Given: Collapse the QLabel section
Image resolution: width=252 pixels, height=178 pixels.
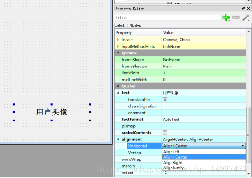Looking at the screenshot, I should click(118, 86).
